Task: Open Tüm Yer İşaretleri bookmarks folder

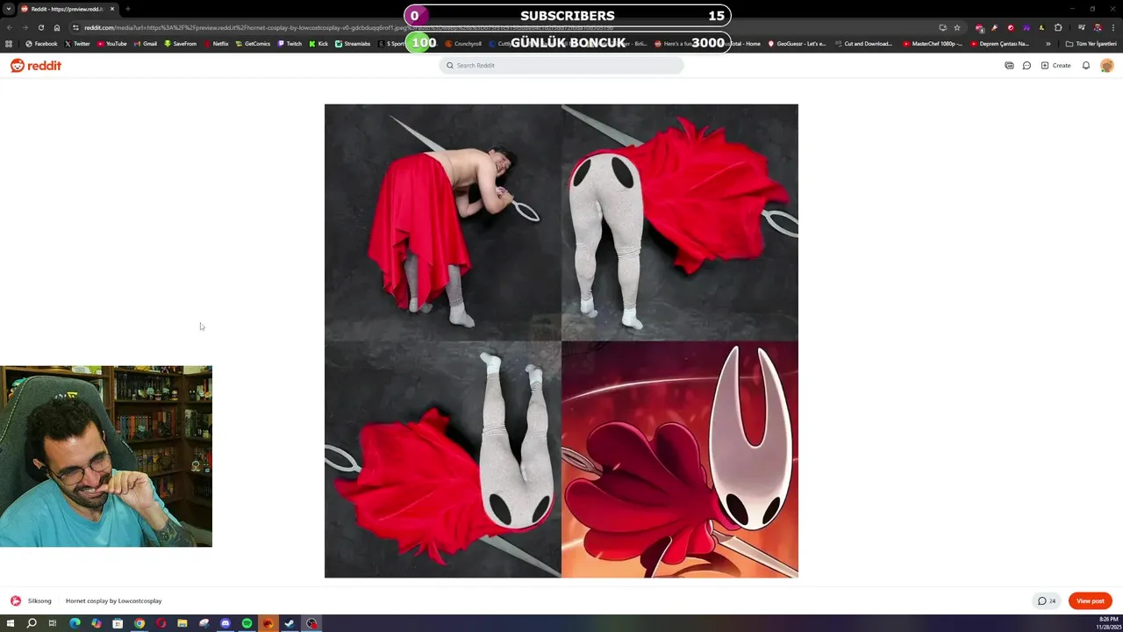Action: [x=1091, y=44]
